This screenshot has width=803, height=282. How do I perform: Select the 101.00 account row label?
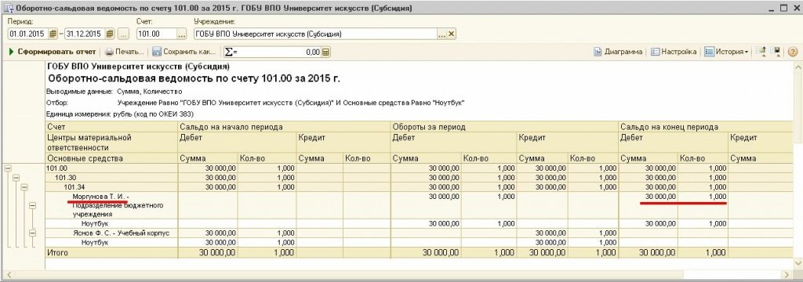(56, 168)
